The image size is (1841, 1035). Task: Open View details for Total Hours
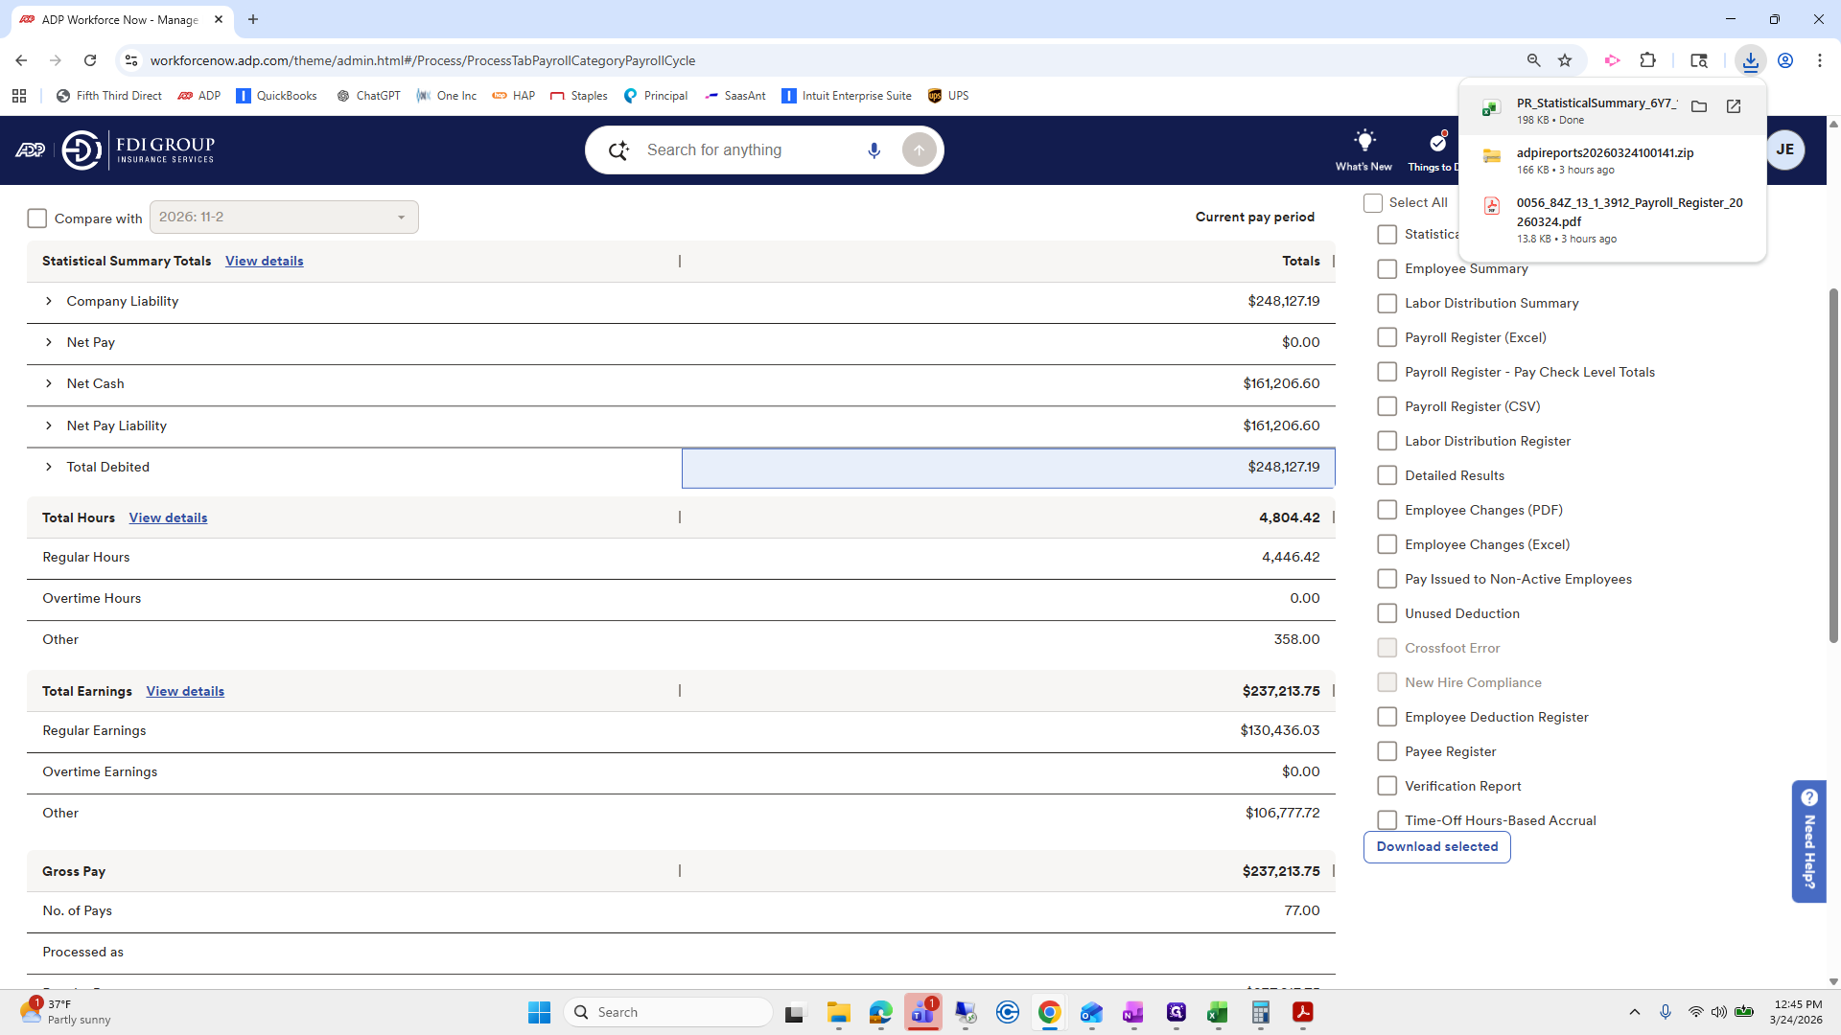coord(168,517)
